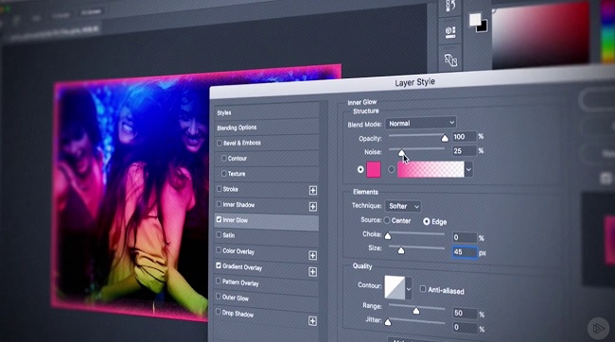Add another Gradient Overlay with plus icon
This screenshot has width=615, height=342.
(312, 271)
